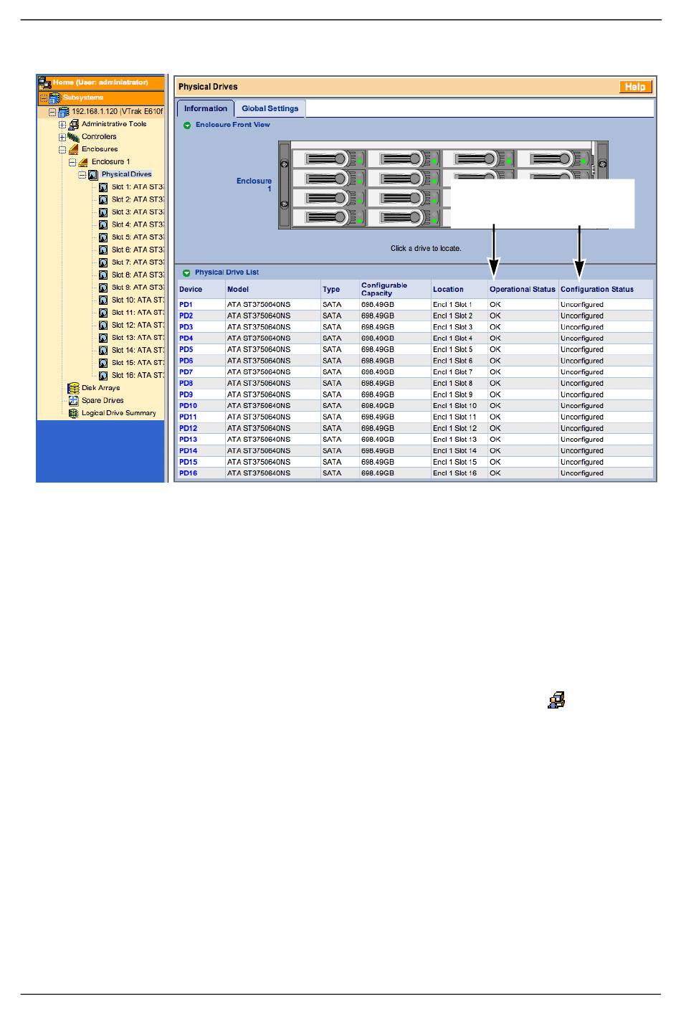681x1014 pixels.
Task: Click the Controllers card icon
Action: pos(73,137)
